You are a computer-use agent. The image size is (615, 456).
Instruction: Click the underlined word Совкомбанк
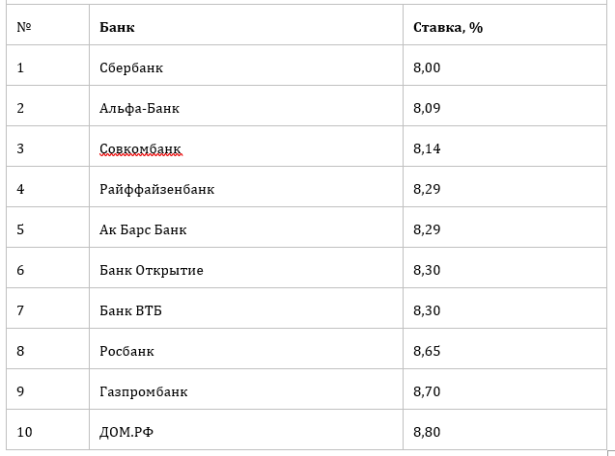140,148
